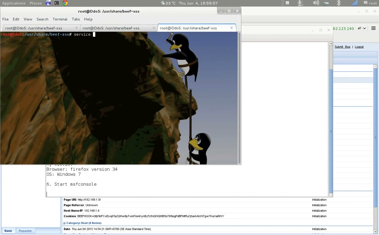This screenshot has width=379, height=235.
Task: Open the terminal View menu
Action: (x=28, y=19)
